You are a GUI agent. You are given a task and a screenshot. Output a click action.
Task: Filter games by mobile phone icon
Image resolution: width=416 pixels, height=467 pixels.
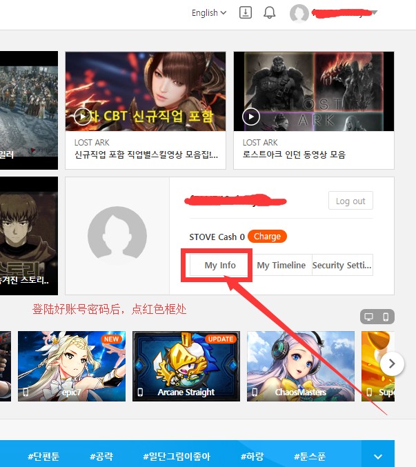(x=386, y=317)
